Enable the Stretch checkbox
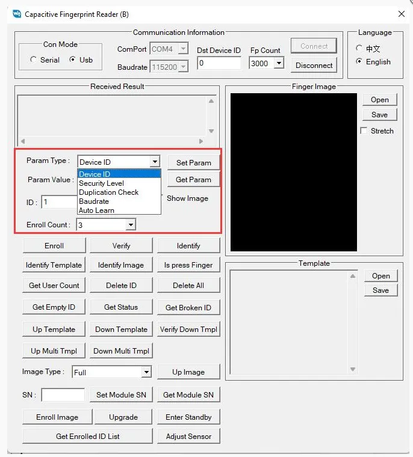413x457 pixels. click(364, 131)
